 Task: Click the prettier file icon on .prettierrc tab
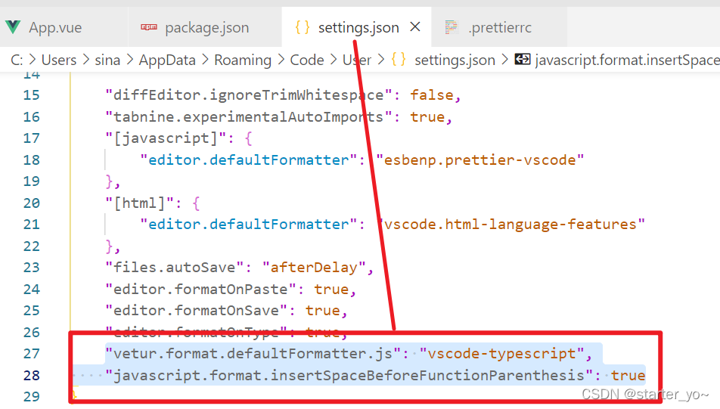click(x=452, y=27)
